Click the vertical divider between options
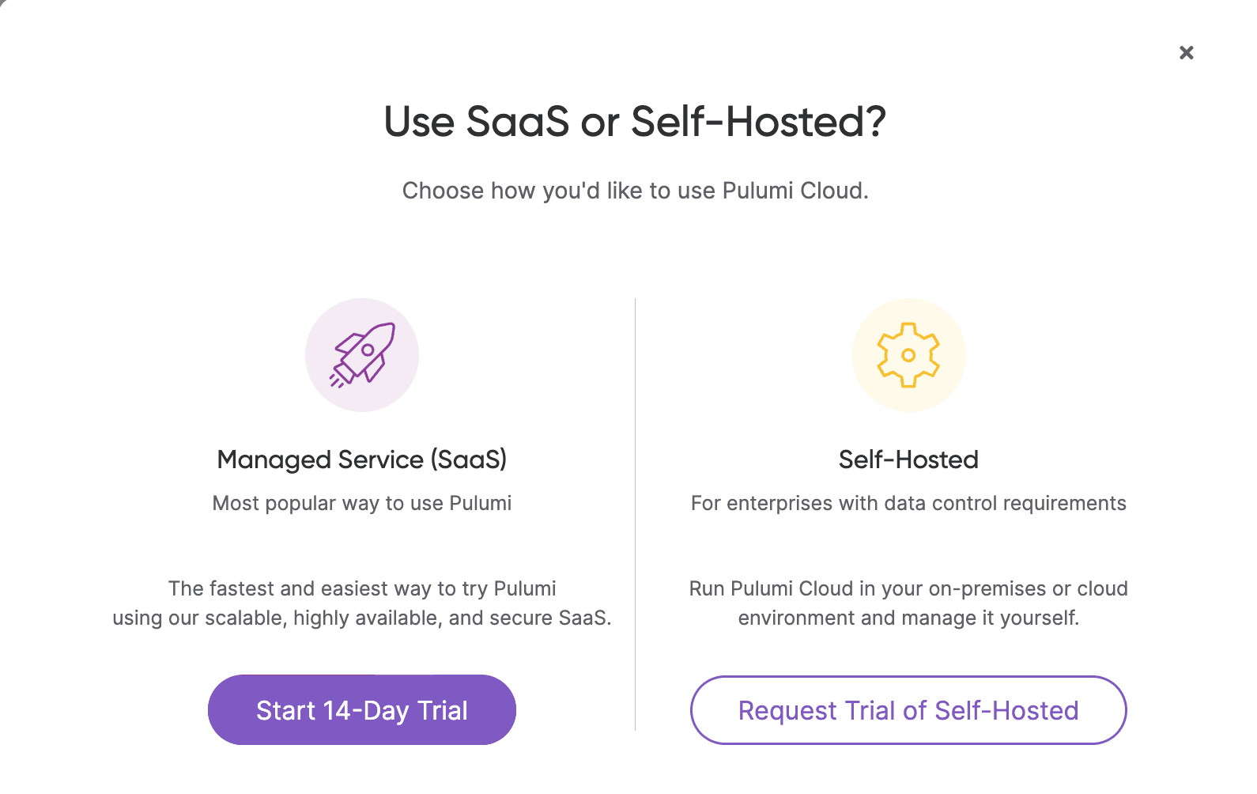 (635, 514)
